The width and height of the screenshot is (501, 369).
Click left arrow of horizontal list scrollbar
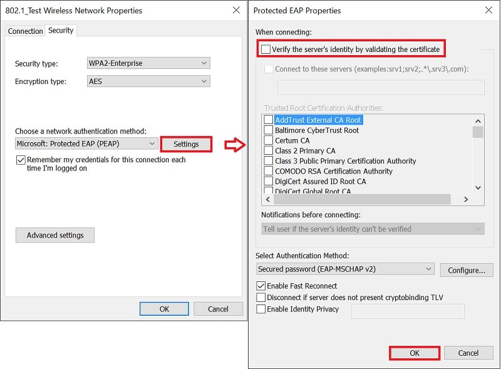tap(268, 199)
